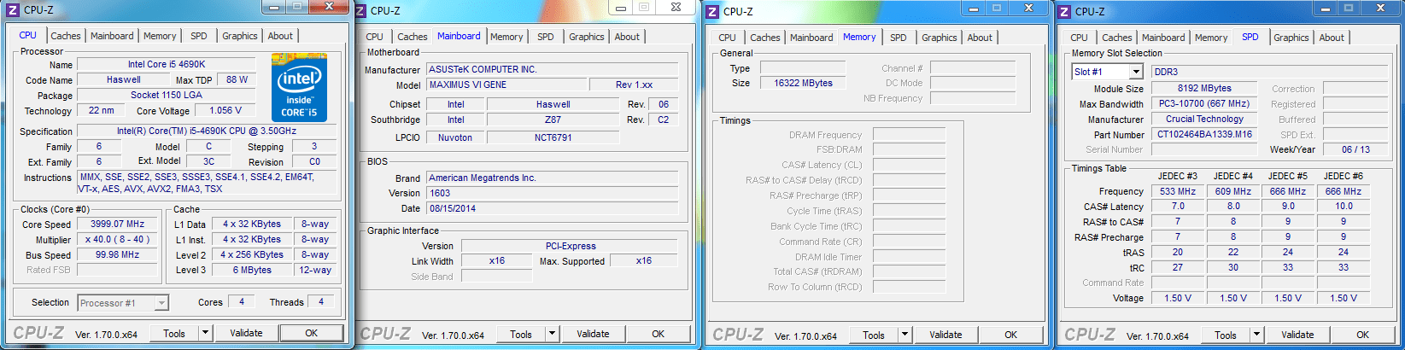Click the Crucial Technology manufacturer field

1204,119
